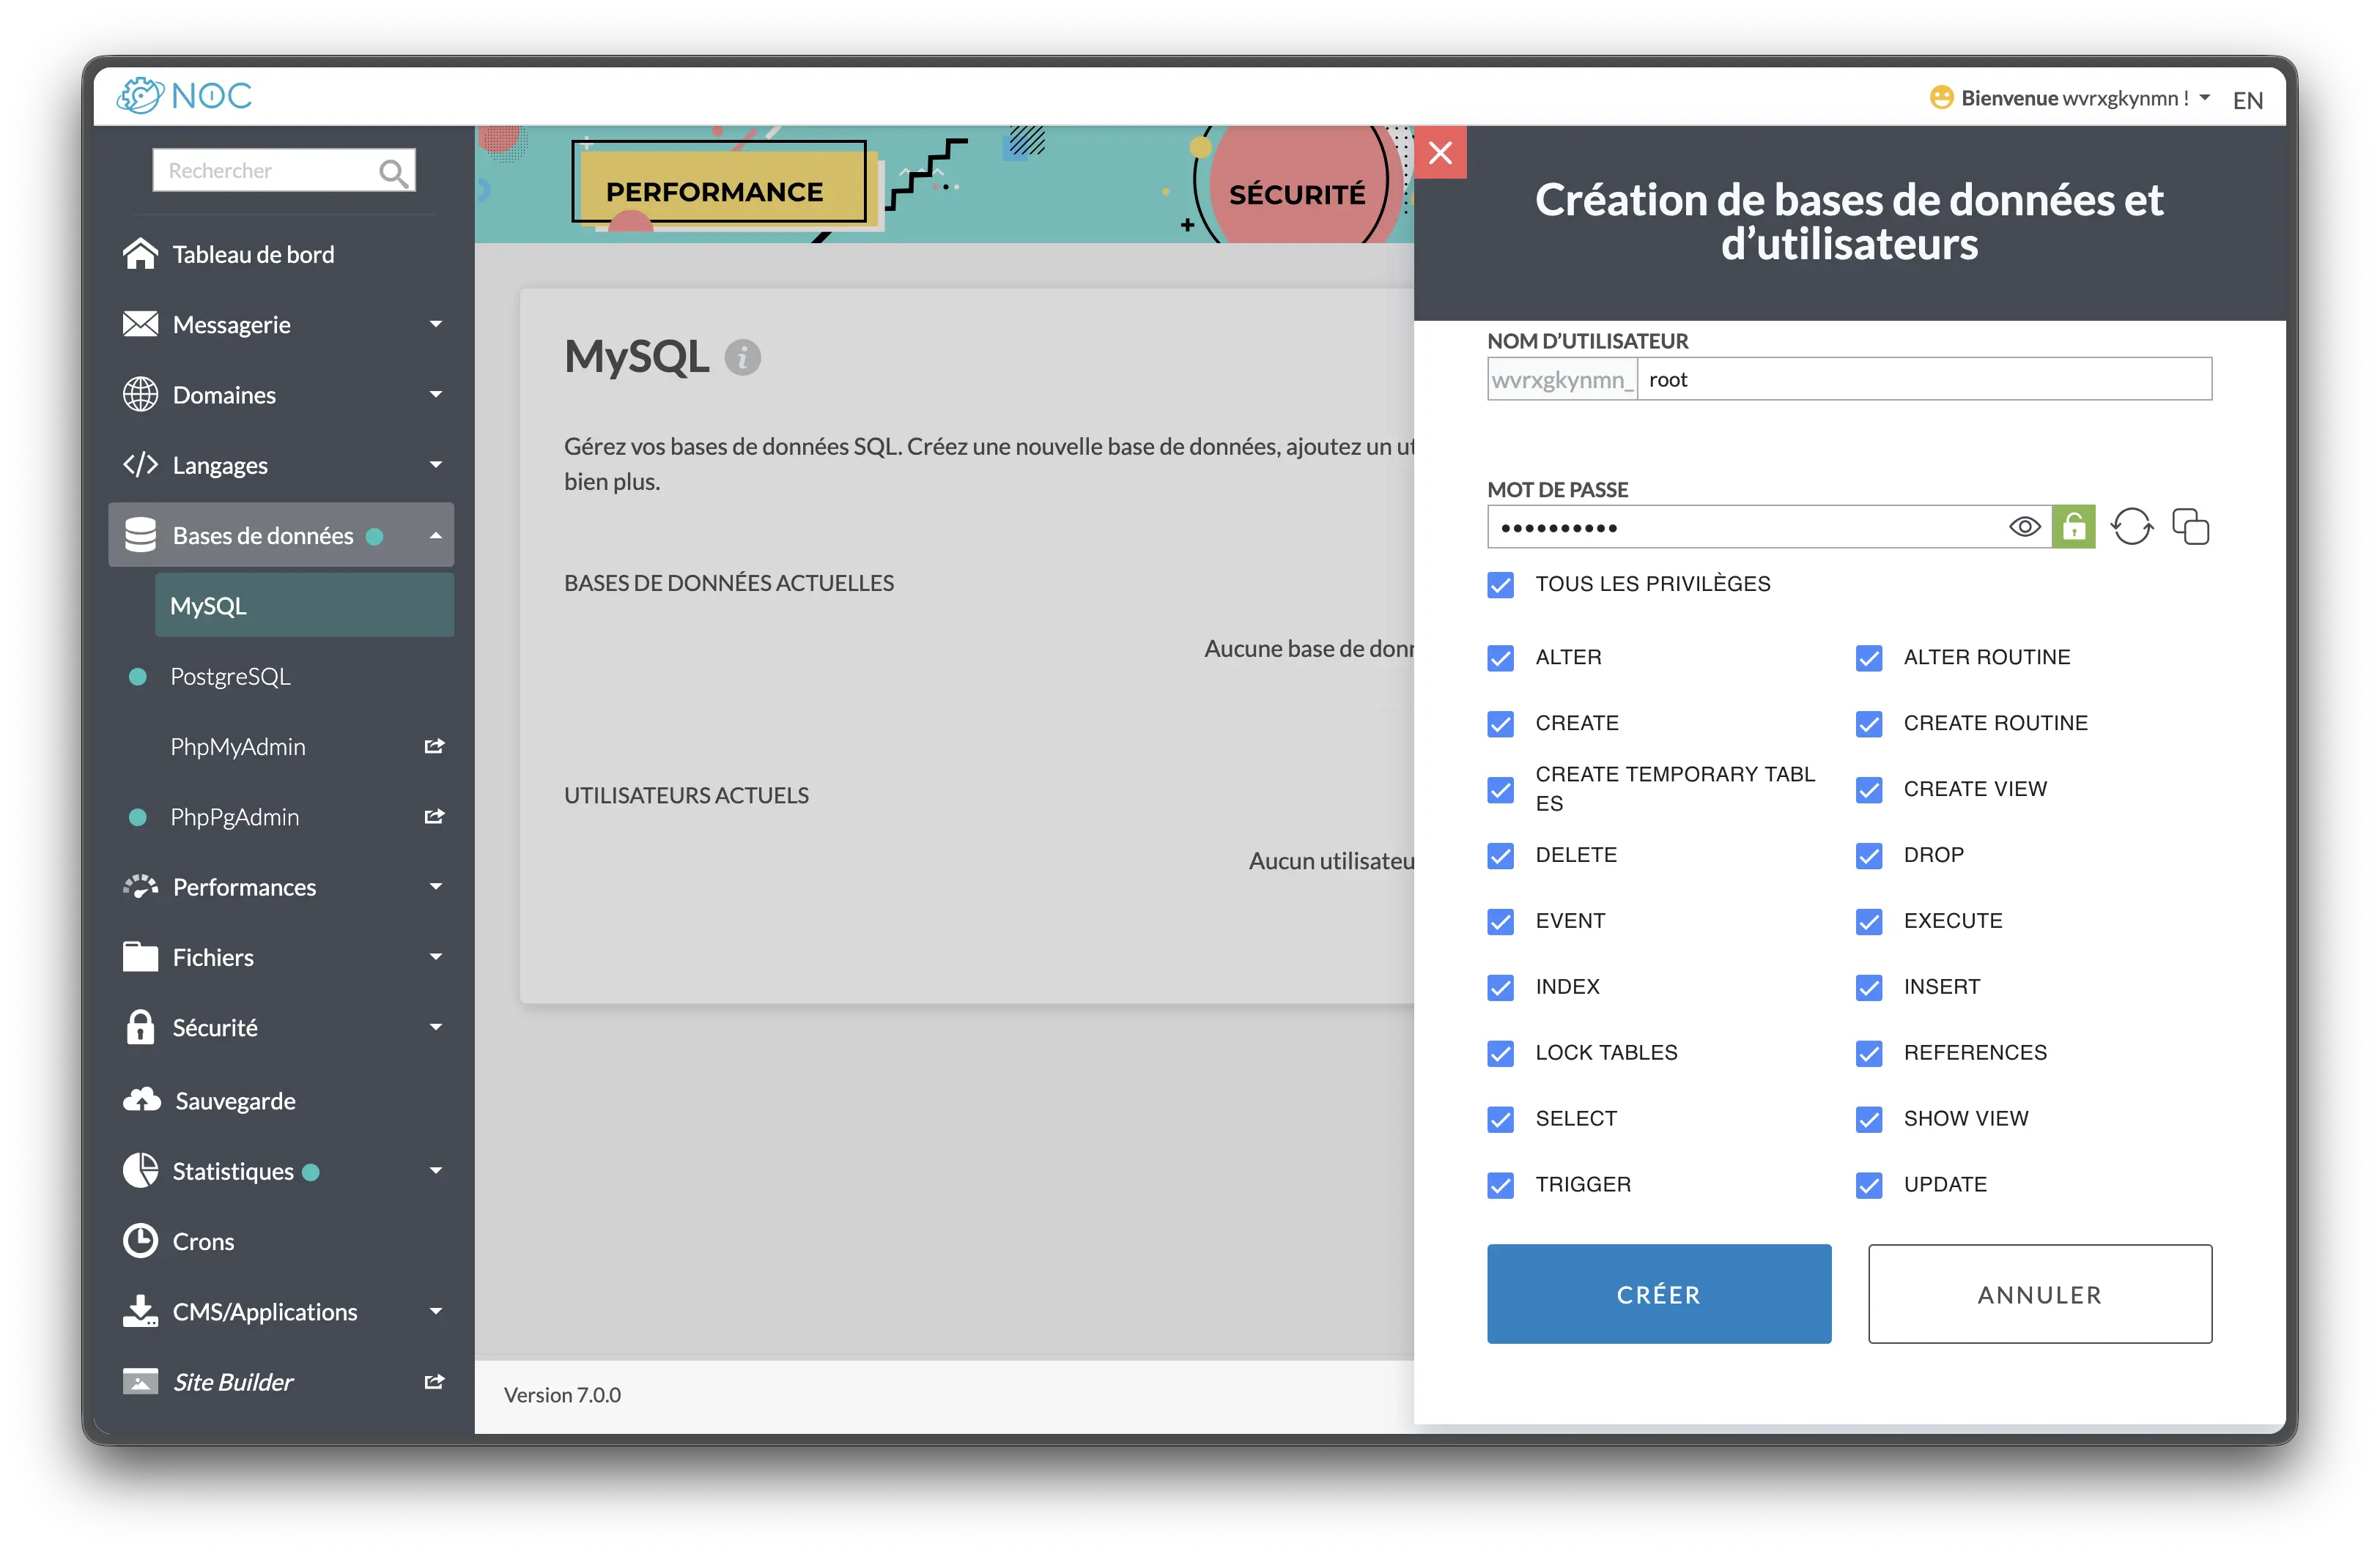The image size is (2380, 1554).
Task: Click the search magnifier icon
Action: point(393,172)
